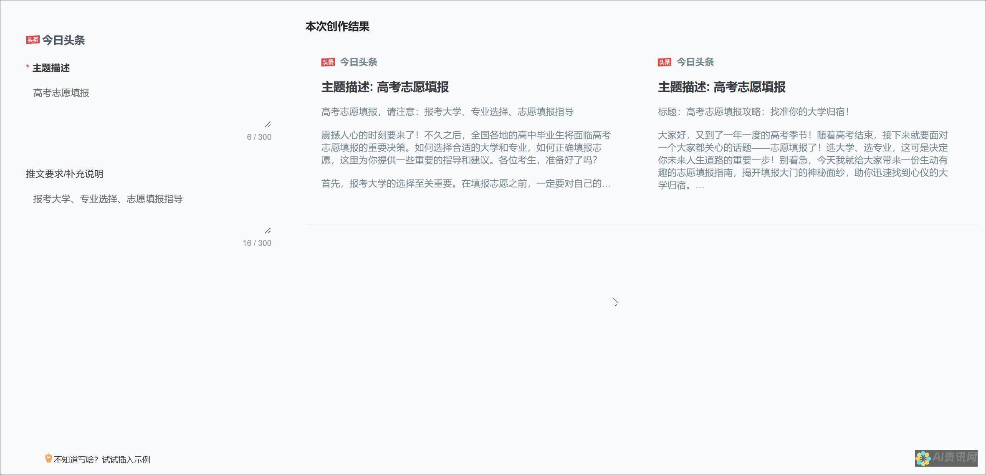Click the 主题描述 field label

(51, 68)
